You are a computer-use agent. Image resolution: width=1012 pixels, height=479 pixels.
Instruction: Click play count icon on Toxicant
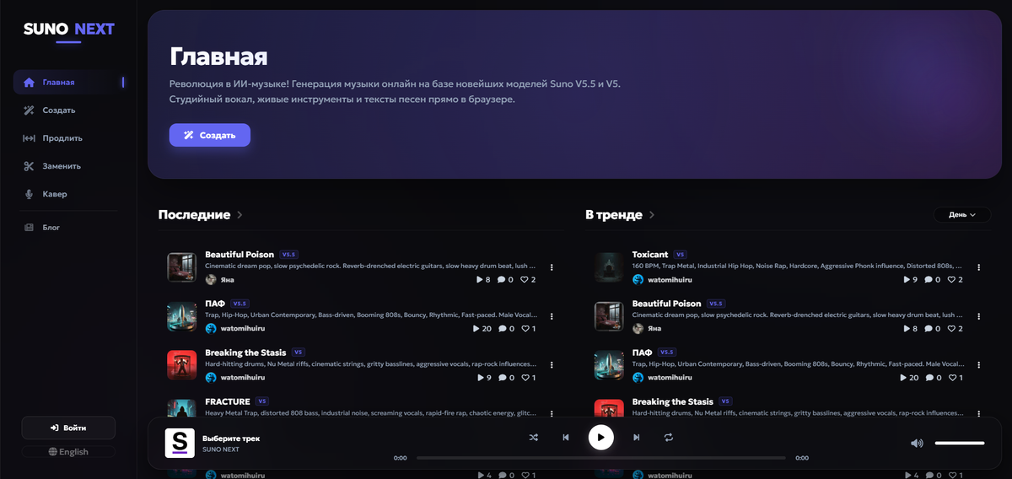[906, 280]
